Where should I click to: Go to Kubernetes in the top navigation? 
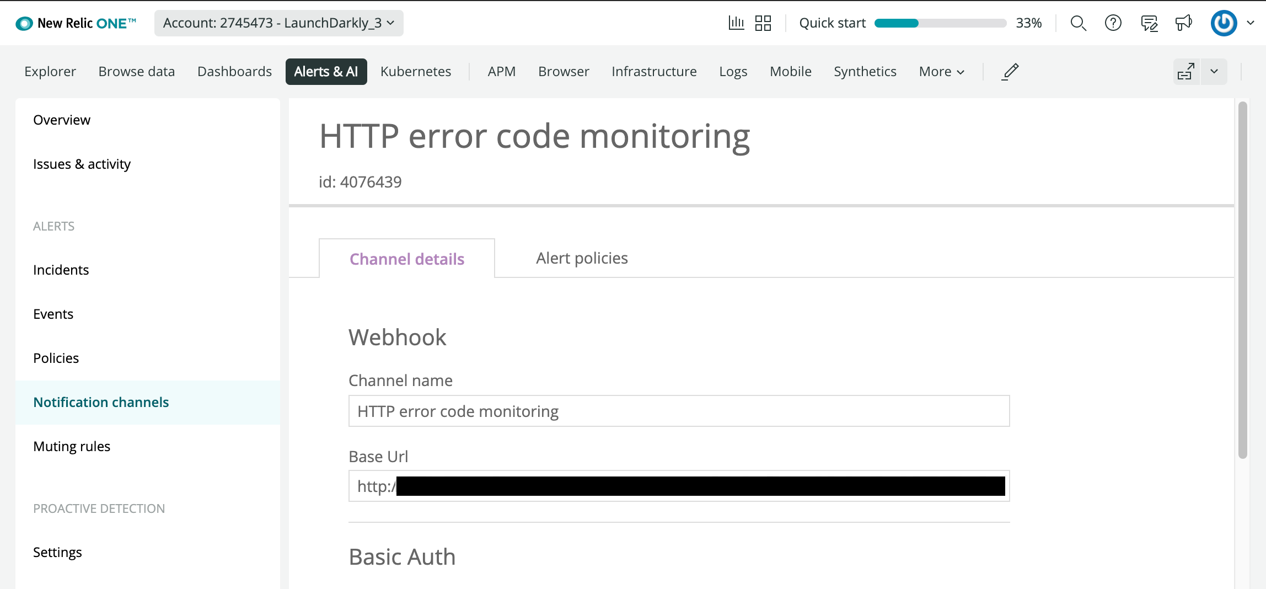coord(416,72)
